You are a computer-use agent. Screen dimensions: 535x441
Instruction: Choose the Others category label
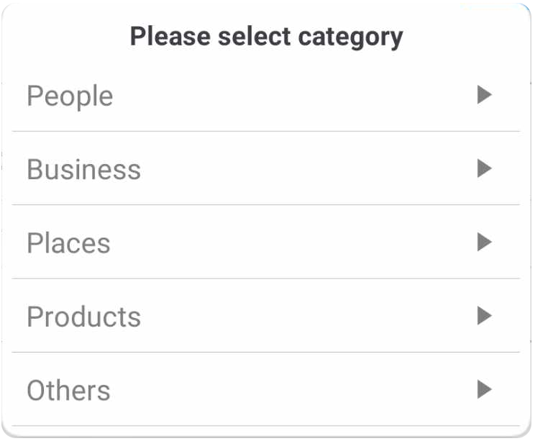point(68,391)
